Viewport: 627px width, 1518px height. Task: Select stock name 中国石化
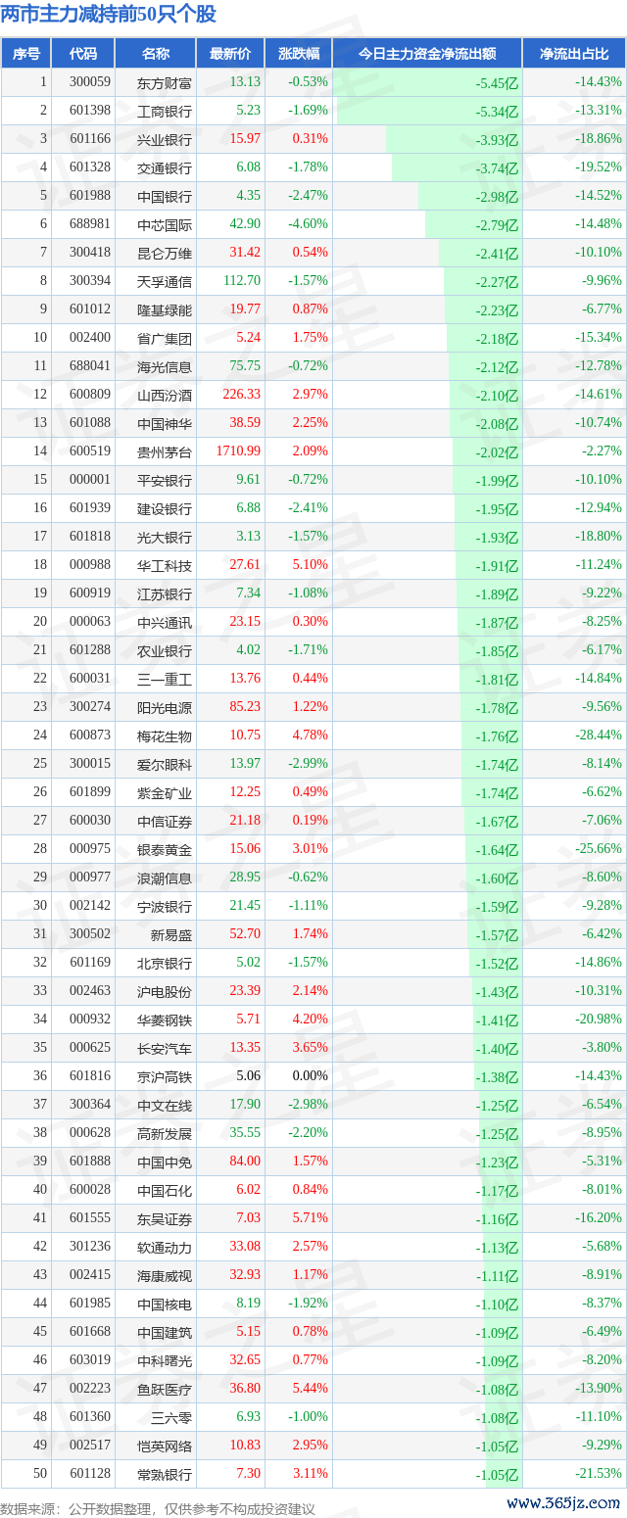pos(165,1191)
